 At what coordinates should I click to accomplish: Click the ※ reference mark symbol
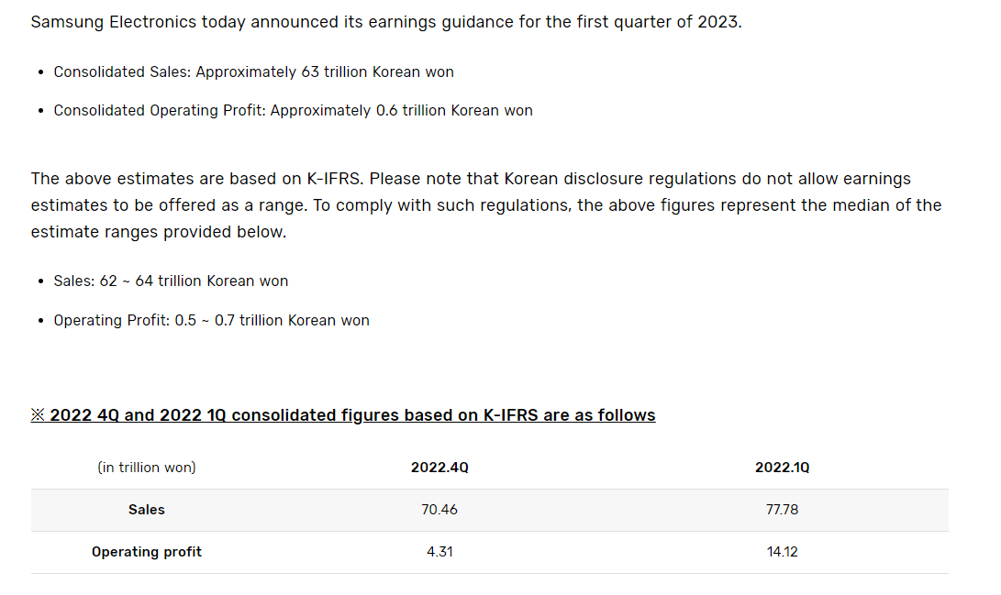click(x=38, y=415)
